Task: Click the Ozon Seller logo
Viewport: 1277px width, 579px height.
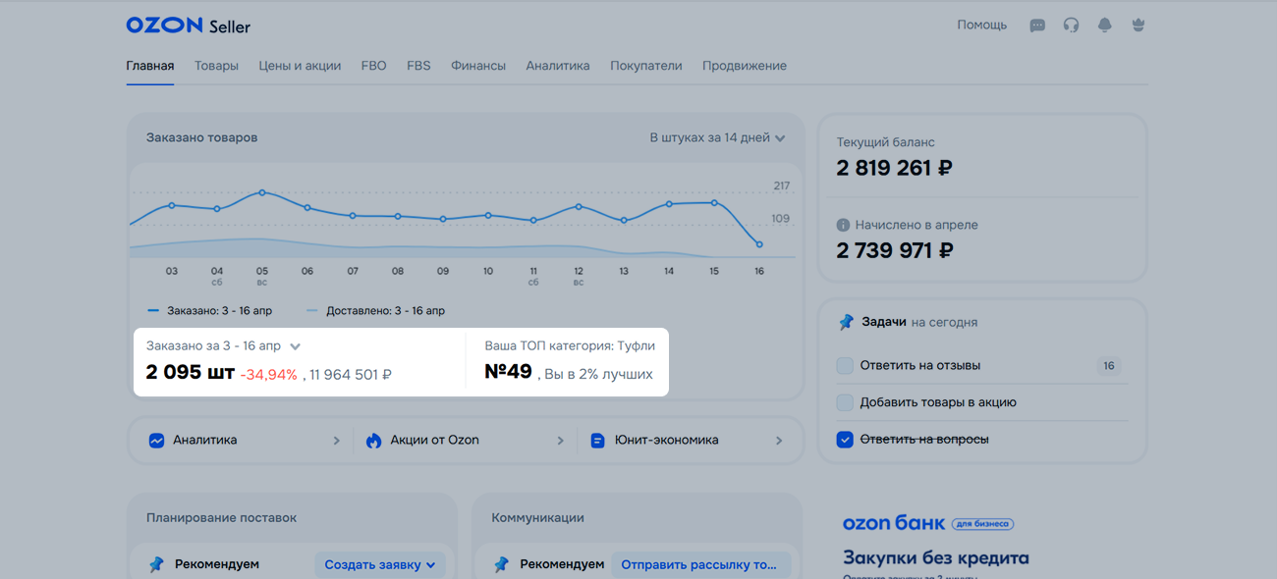Action: 189,26
